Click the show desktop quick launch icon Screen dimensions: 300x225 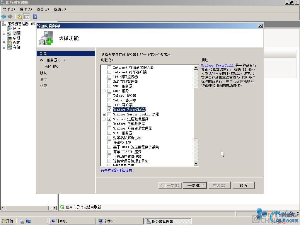coord(28,221)
